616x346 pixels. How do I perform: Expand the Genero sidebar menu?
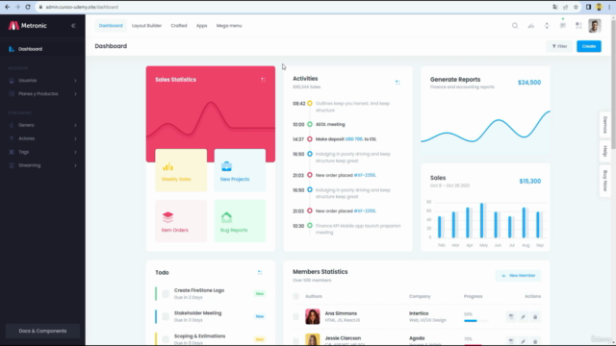coord(42,125)
